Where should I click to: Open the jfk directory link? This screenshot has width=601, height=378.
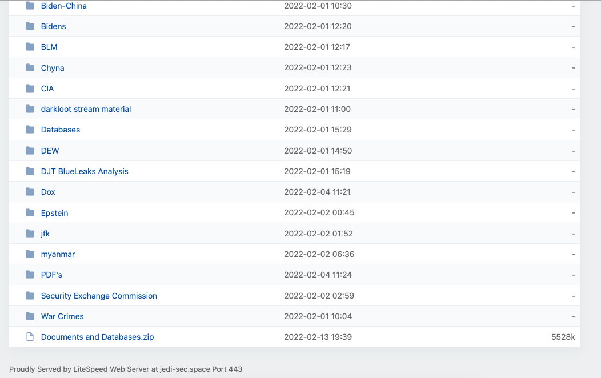point(45,234)
